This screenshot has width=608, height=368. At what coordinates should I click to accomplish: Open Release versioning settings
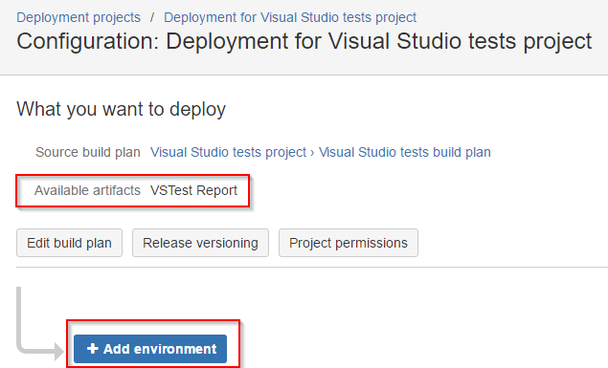(x=200, y=243)
